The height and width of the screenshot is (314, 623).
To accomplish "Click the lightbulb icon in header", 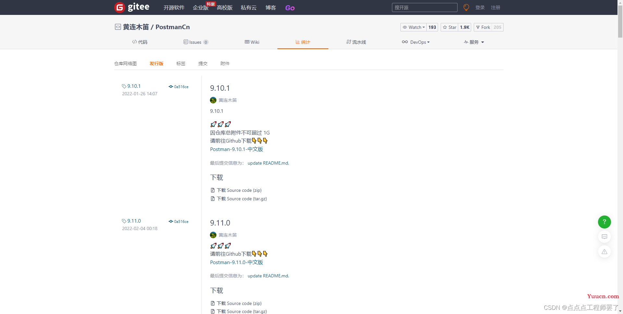I will (x=466, y=7).
